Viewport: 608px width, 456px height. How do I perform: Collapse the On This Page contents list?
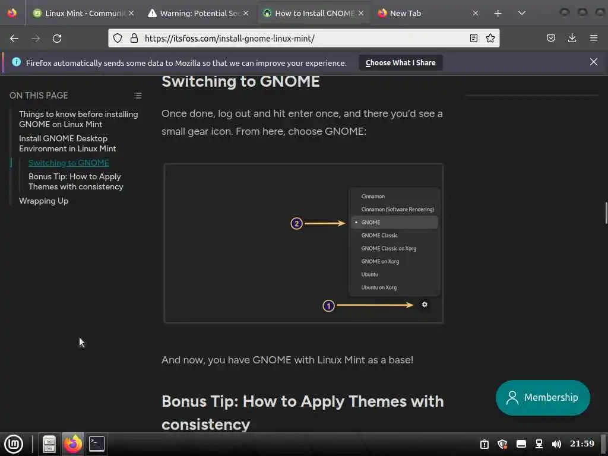pos(138,96)
